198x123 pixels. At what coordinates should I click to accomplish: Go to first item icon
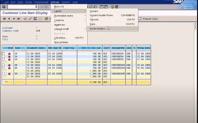pyautogui.click(x=4, y=19)
